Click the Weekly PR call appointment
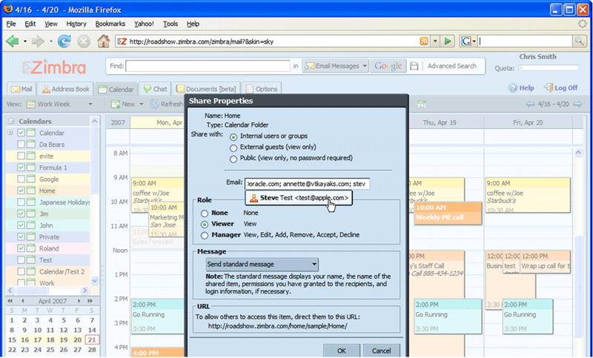The image size is (593, 358). [448, 213]
